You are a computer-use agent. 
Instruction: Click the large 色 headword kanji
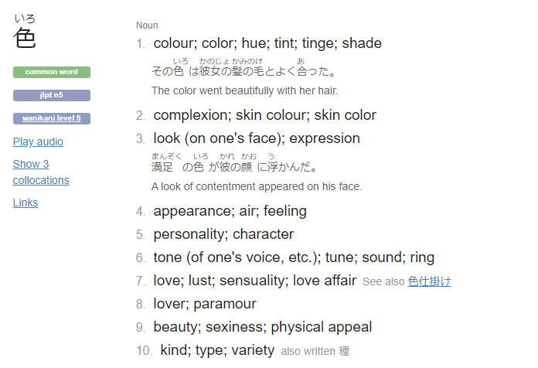click(x=25, y=38)
